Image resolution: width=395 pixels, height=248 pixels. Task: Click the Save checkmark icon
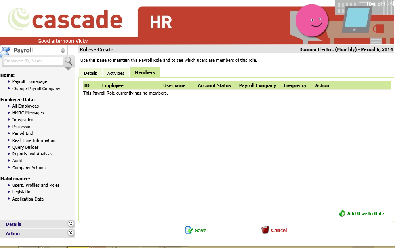[189, 230]
